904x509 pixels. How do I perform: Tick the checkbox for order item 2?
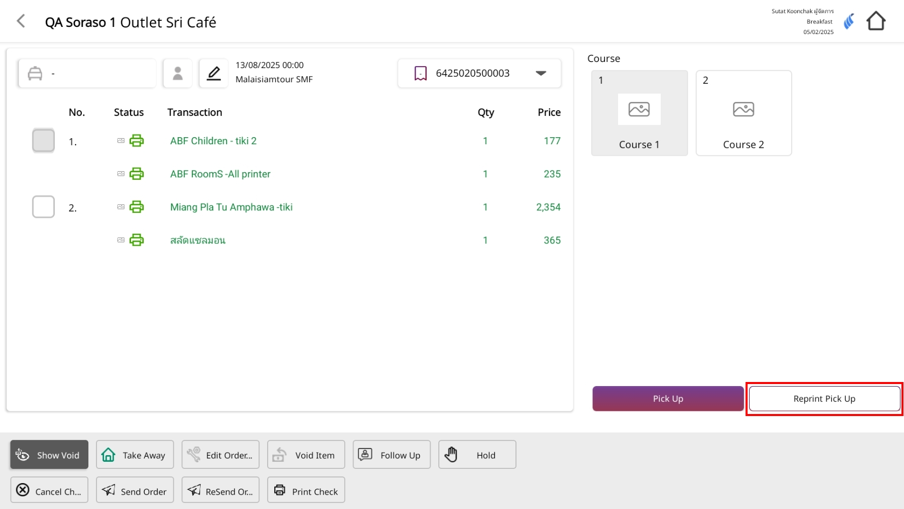coord(43,207)
